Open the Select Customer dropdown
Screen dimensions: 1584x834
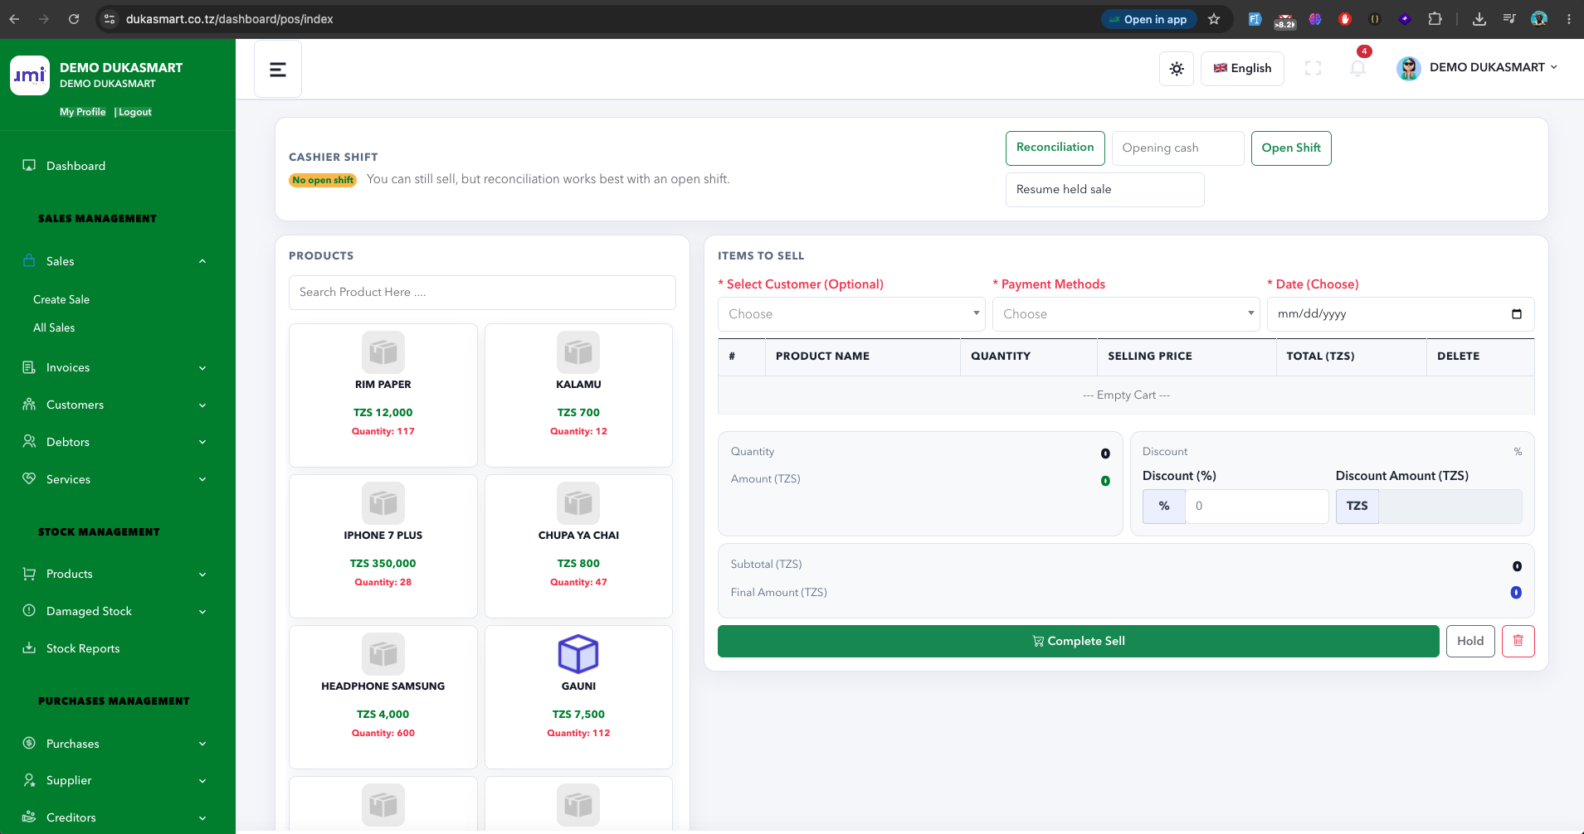851,314
